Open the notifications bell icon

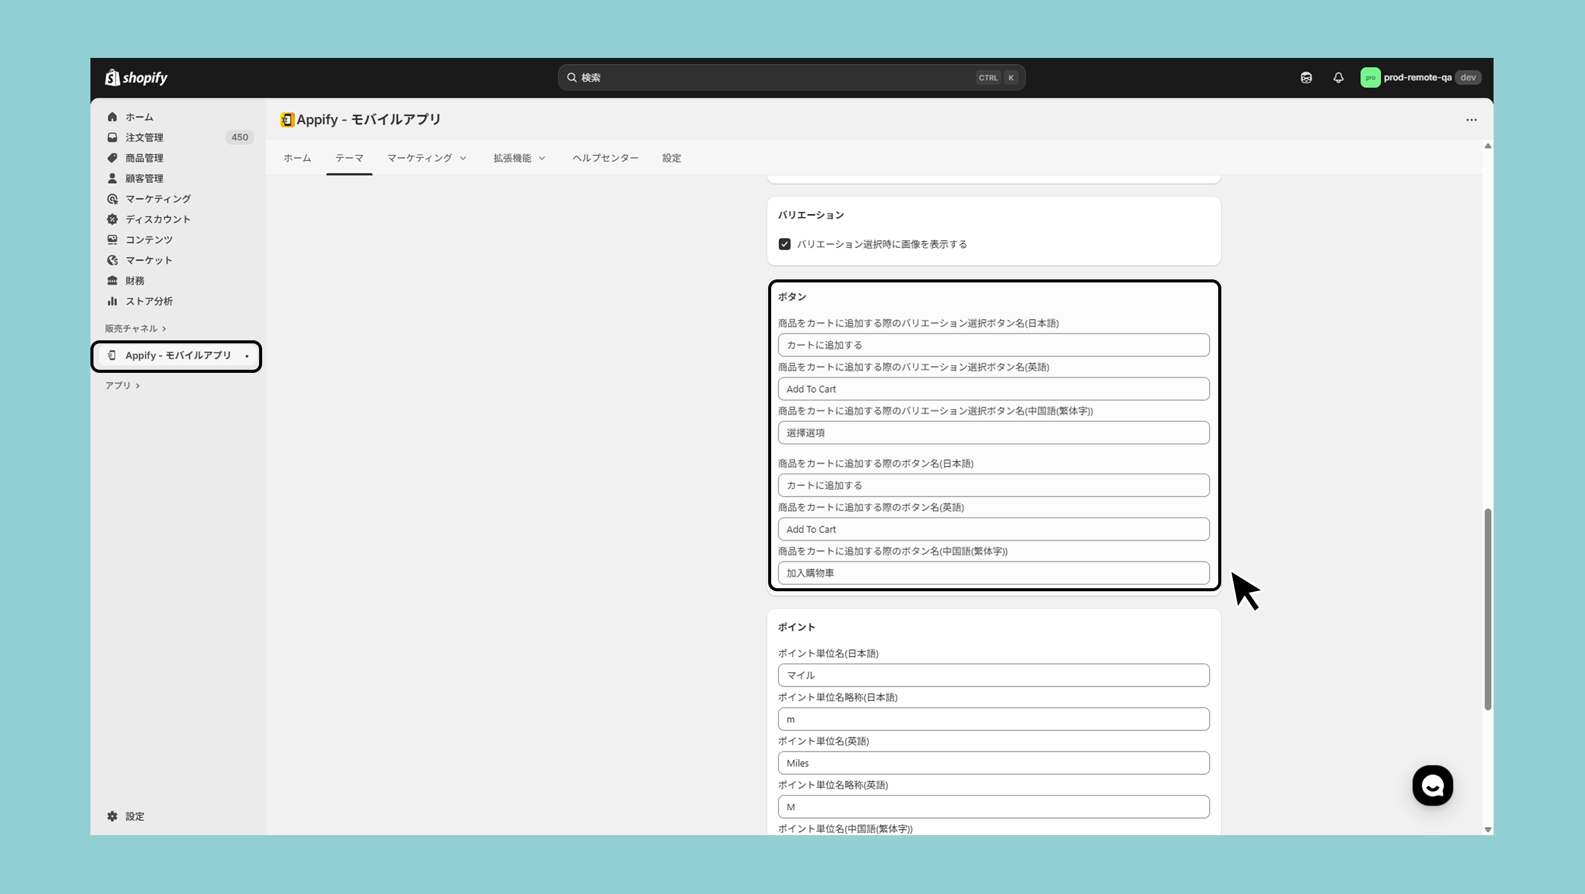(x=1338, y=78)
